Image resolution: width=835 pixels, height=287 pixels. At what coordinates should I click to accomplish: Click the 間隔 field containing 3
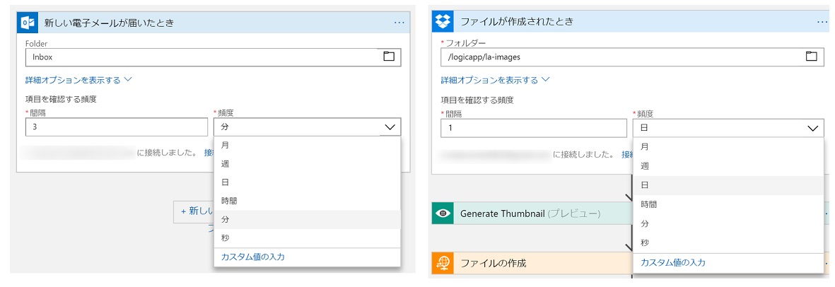coord(116,127)
